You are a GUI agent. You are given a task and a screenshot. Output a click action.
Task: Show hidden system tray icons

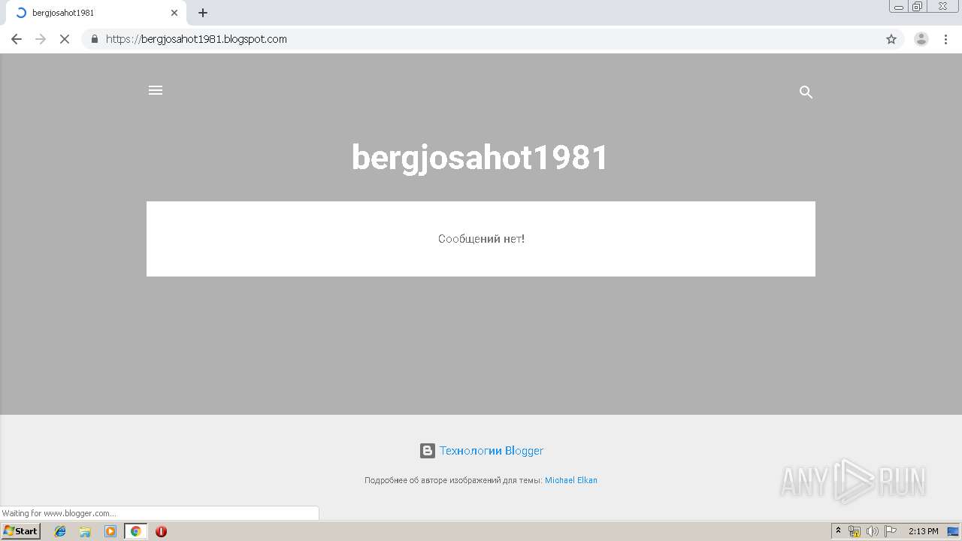(x=839, y=531)
